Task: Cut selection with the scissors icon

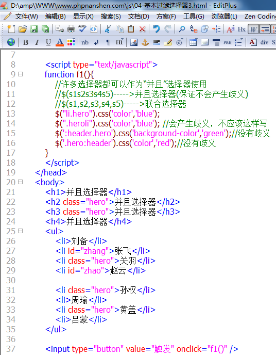Action: (x=108, y=29)
